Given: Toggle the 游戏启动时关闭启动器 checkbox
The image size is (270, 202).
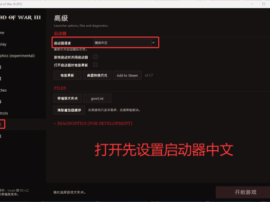Looking at the screenshot, I should point(95,57).
